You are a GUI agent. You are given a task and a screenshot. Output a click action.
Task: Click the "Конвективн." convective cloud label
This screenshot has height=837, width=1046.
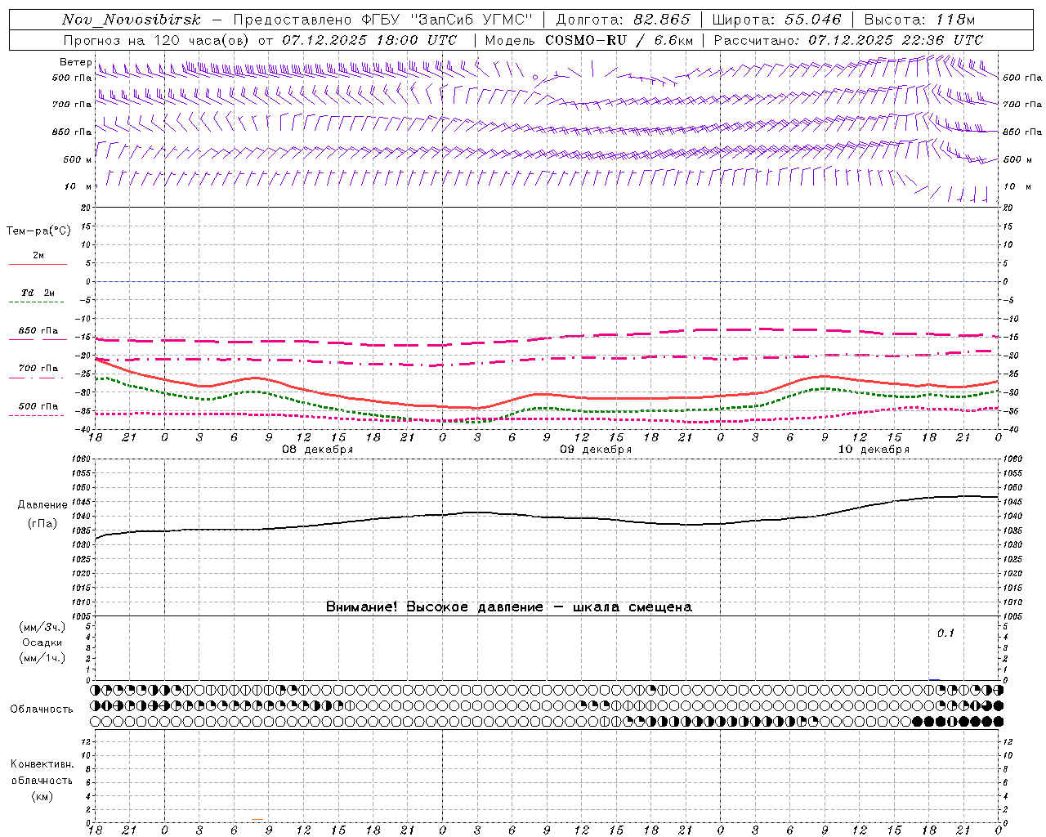[x=42, y=764]
